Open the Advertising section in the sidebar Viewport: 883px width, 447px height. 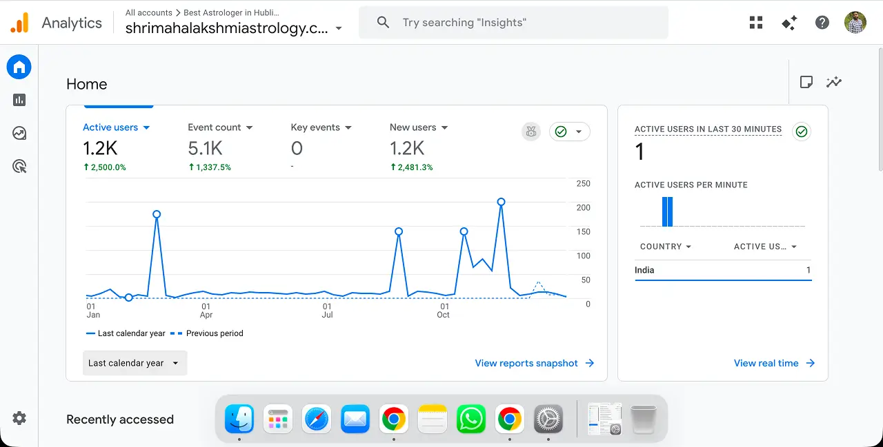pyautogui.click(x=19, y=165)
